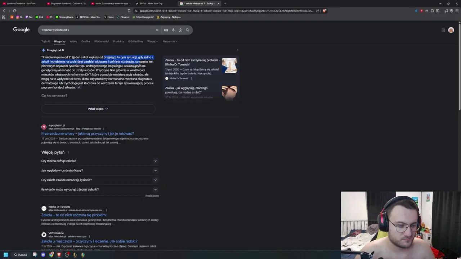Open the share icon in the address bar
Image resolution: width=461 pixels, height=259 pixels.
318,11
